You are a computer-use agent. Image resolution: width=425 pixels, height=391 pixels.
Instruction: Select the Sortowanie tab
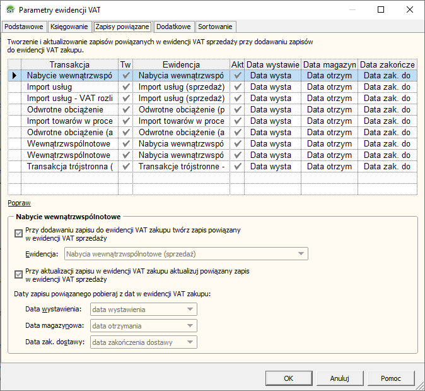(x=216, y=27)
